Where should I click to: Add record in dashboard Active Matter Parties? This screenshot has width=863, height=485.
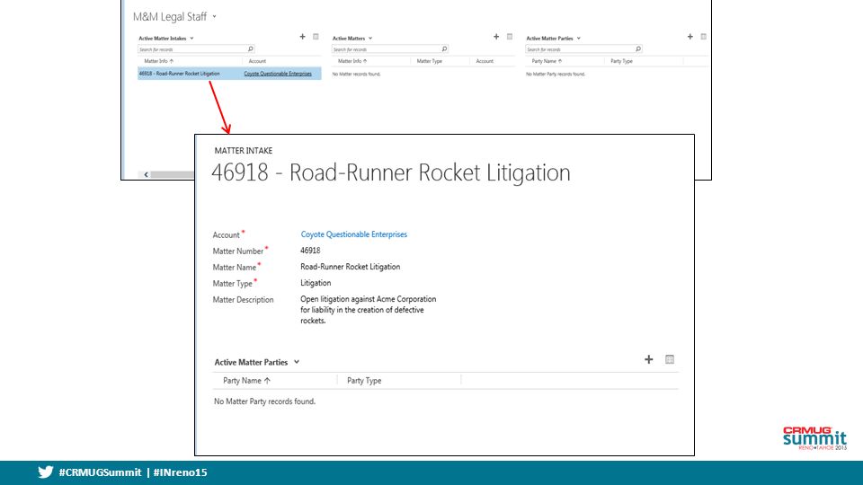click(690, 37)
